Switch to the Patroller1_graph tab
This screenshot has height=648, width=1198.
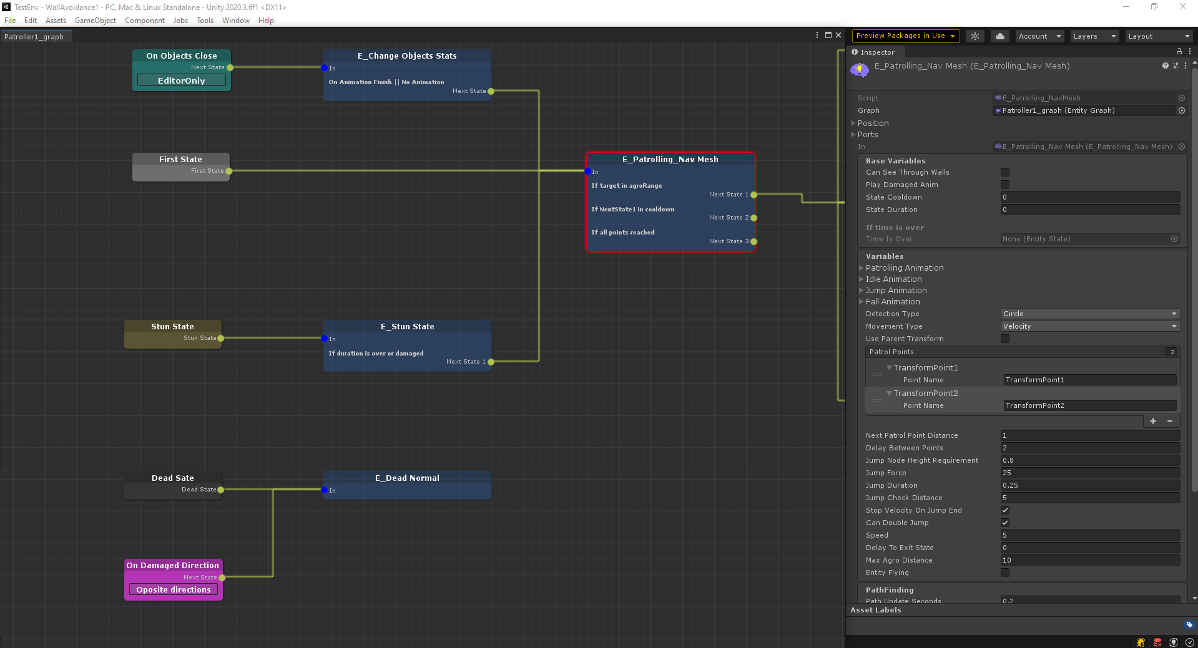pos(34,37)
